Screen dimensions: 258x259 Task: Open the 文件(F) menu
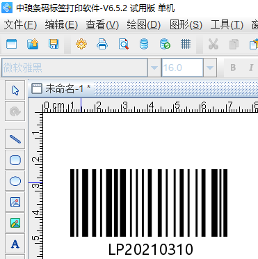pos(20,24)
